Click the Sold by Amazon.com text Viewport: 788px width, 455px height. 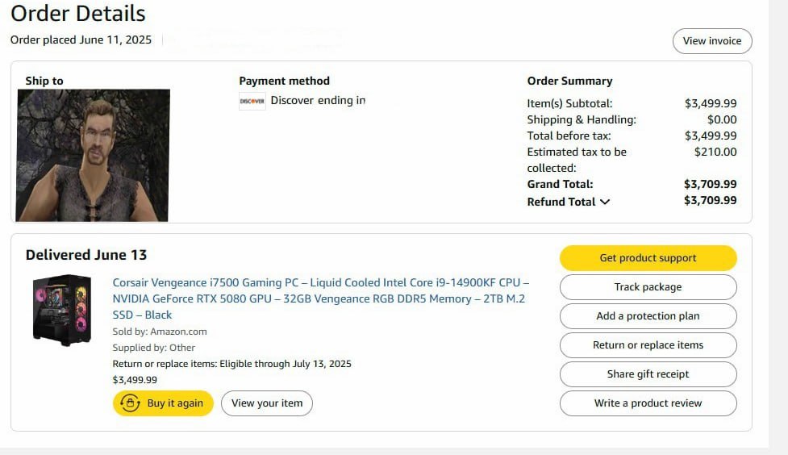coord(160,332)
